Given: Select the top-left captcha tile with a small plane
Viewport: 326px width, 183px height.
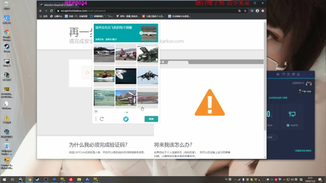Looking at the screenshot, I should point(104,54).
